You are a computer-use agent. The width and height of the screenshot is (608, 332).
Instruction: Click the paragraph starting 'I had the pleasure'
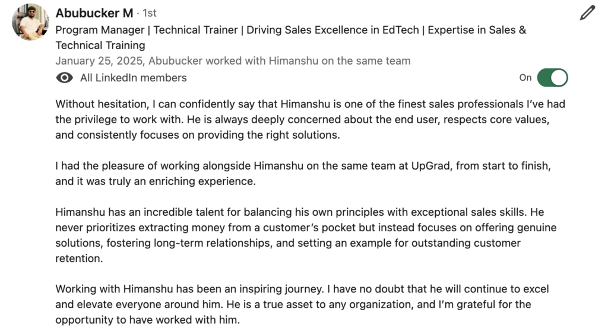tap(303, 173)
